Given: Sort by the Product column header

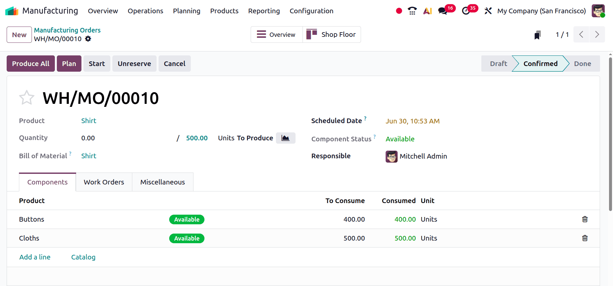Looking at the screenshot, I should pos(32,201).
